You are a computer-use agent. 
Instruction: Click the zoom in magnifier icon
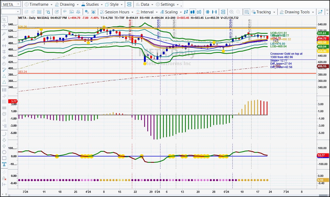(x=232, y=12)
